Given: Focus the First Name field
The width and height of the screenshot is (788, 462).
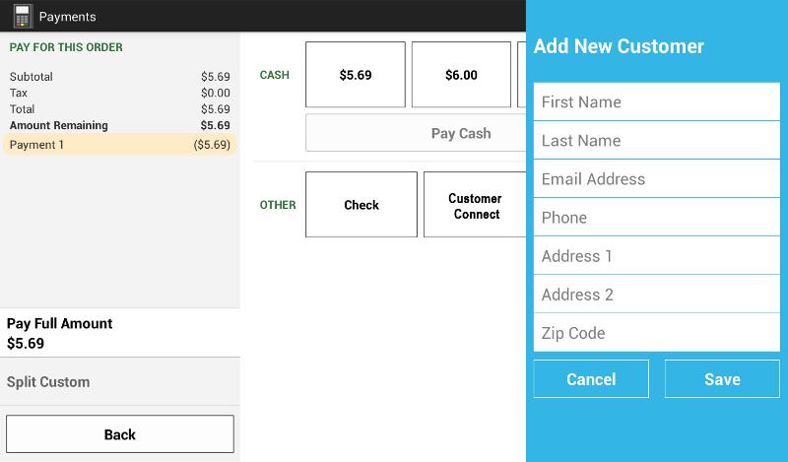Looking at the screenshot, I should tap(657, 102).
